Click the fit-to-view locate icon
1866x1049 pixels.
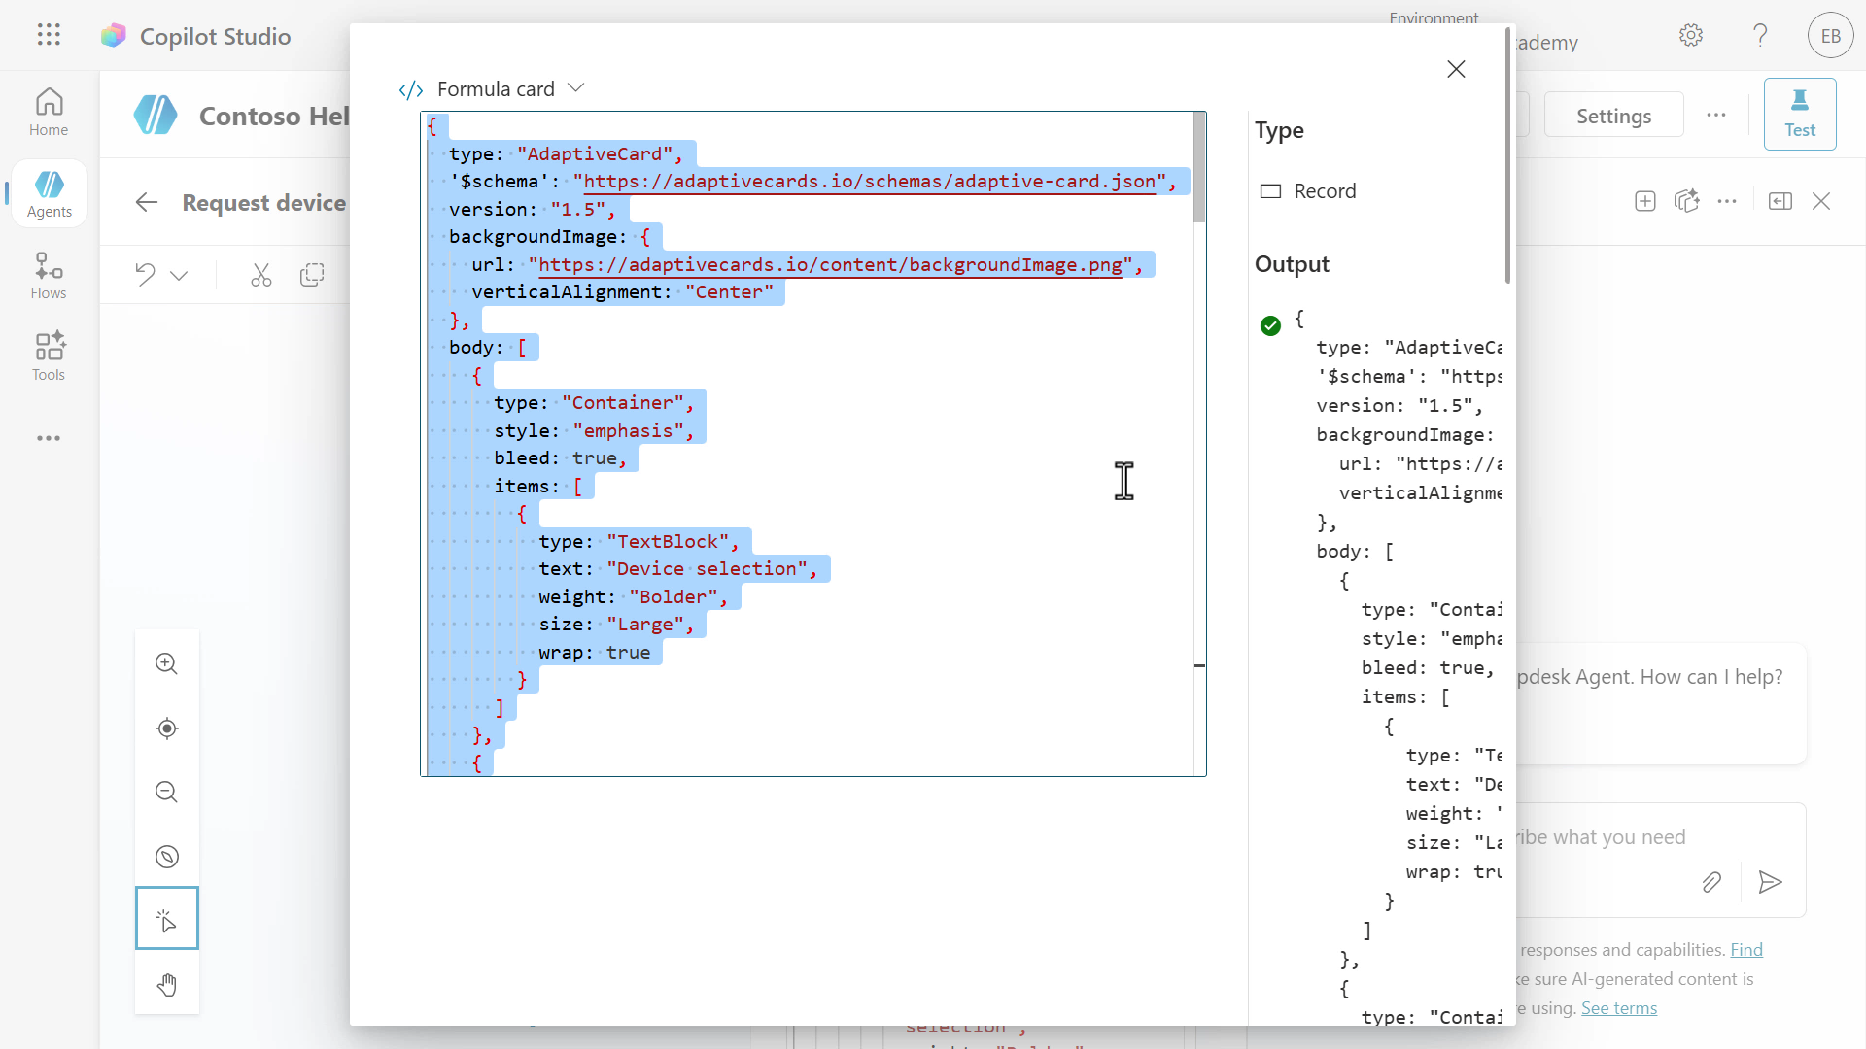pyautogui.click(x=166, y=728)
